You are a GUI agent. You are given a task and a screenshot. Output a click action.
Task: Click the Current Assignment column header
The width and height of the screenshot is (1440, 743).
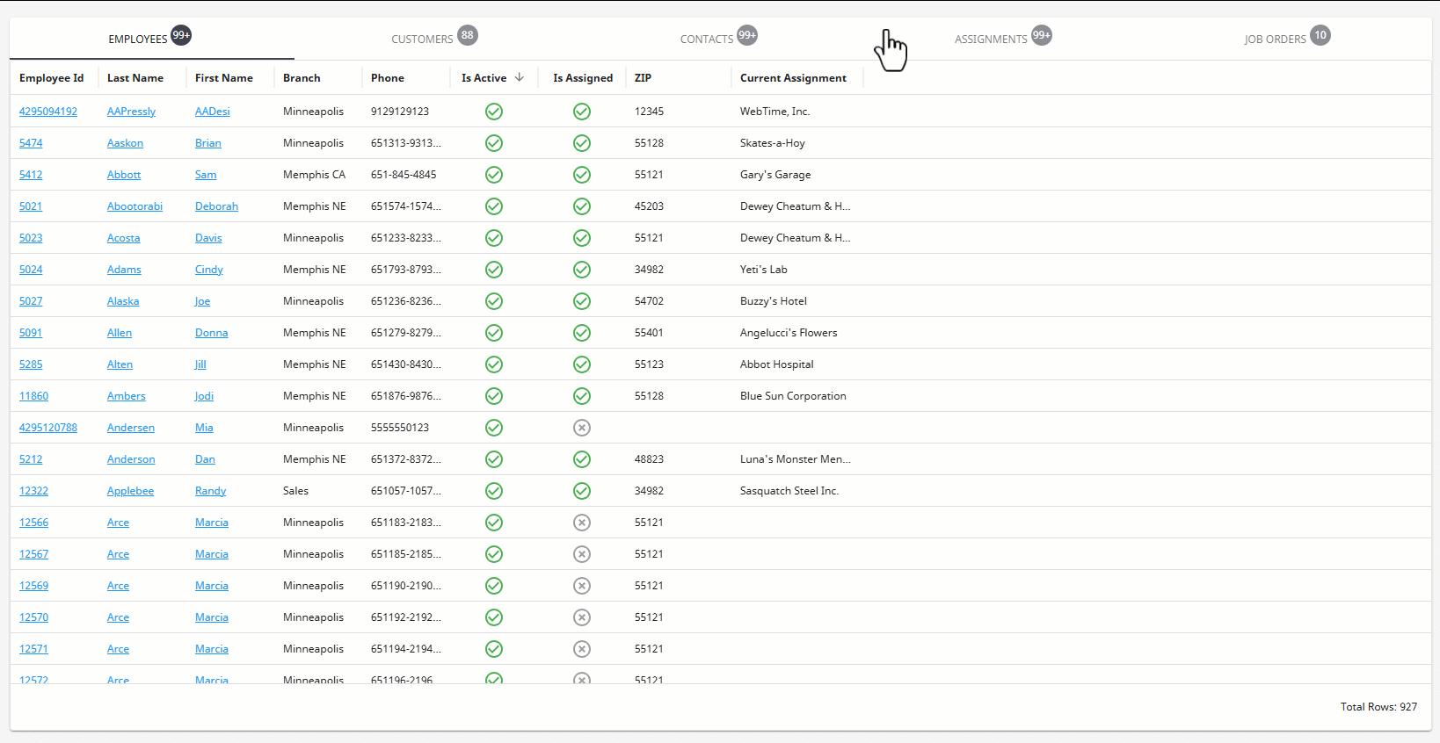(x=793, y=78)
